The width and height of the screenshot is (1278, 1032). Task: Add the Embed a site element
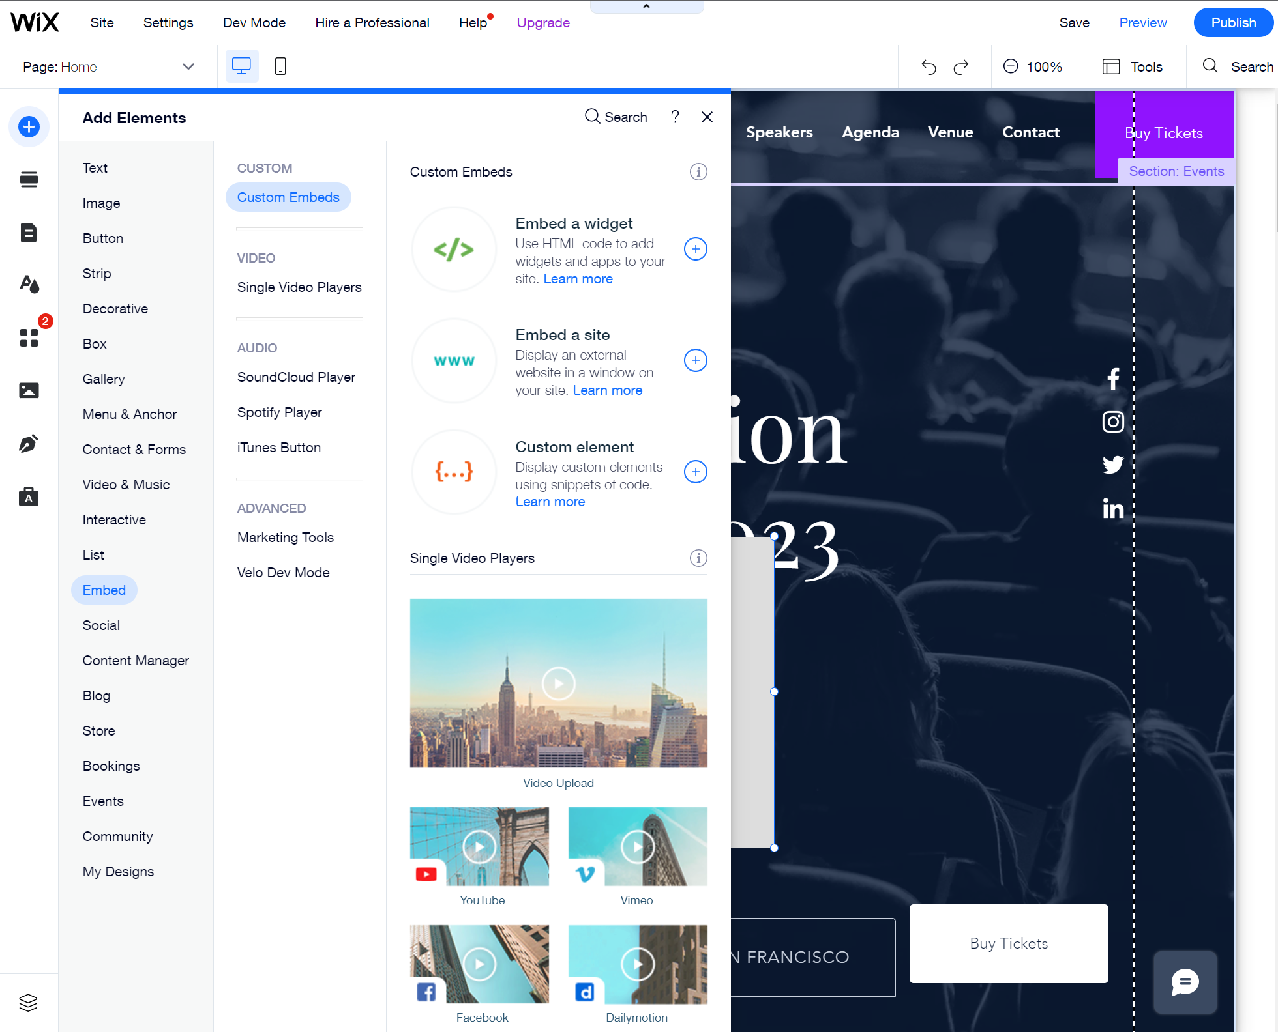pyautogui.click(x=696, y=360)
